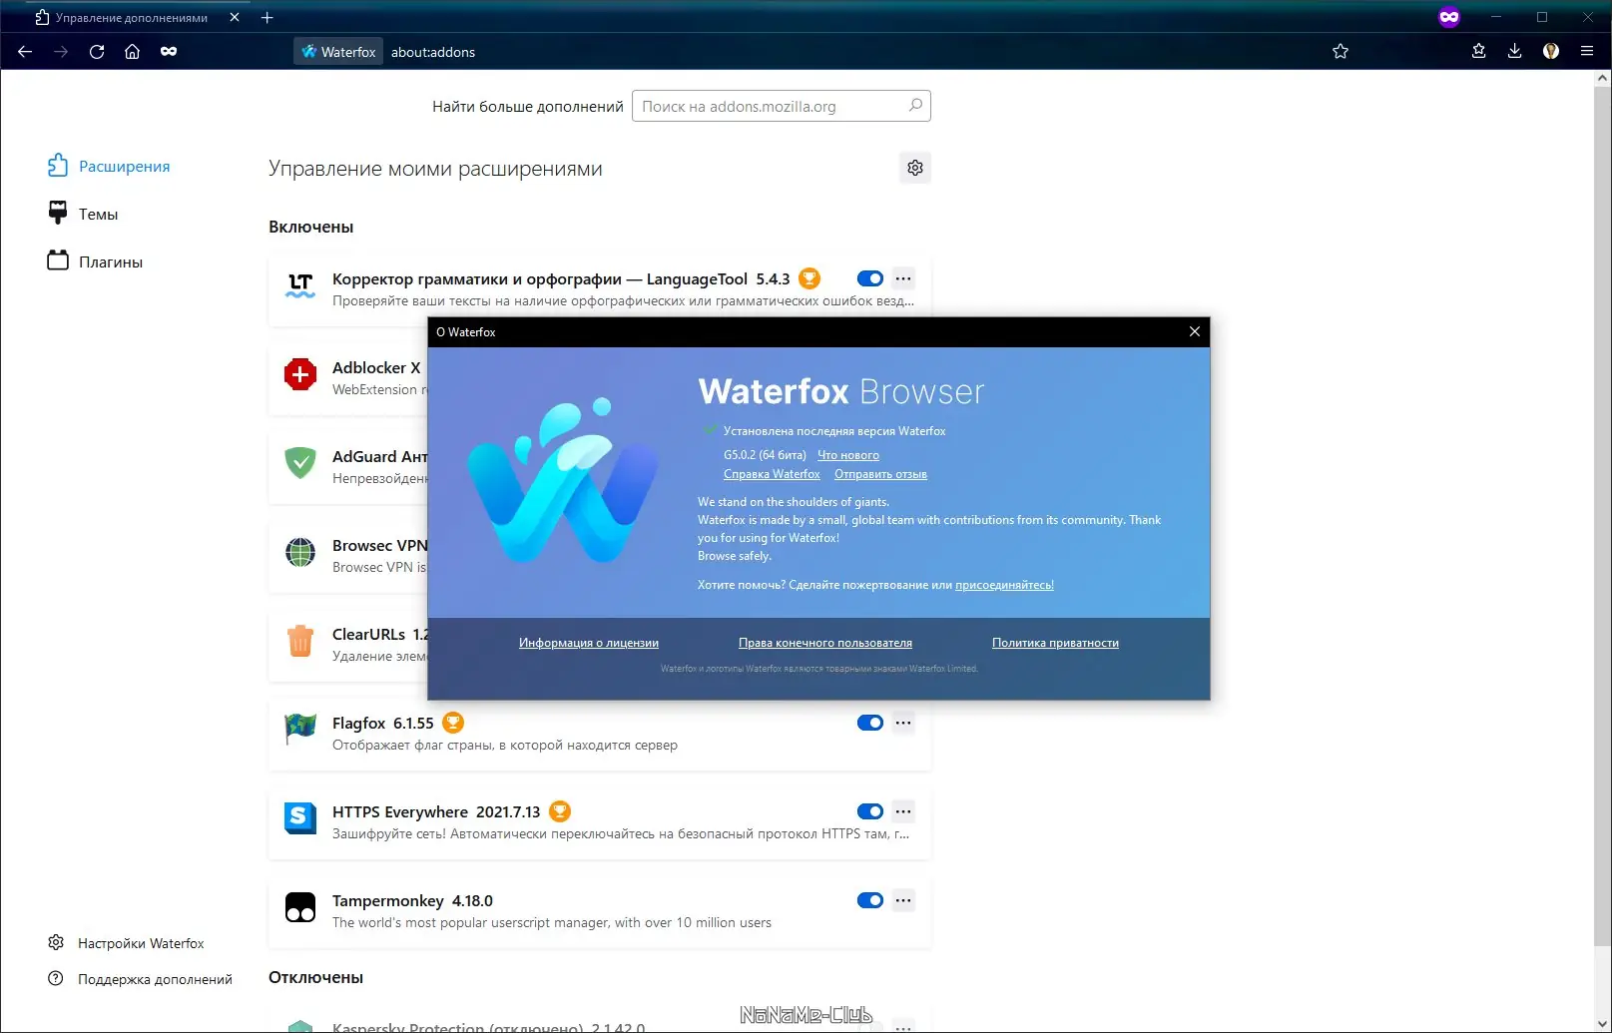
Task: Open 'Справка Waterfox' link
Action: point(772,474)
